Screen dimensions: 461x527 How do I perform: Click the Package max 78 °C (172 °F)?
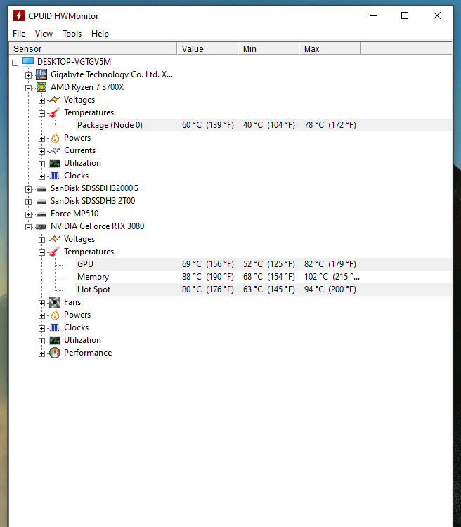(330, 125)
